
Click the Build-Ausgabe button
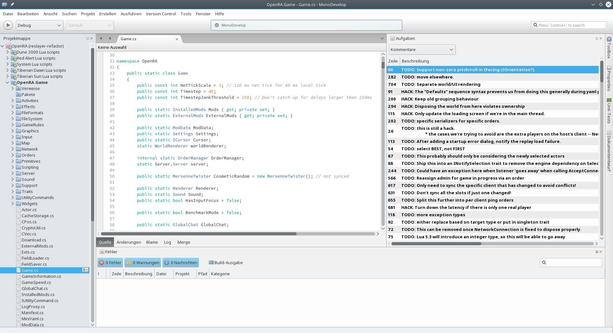point(226,263)
